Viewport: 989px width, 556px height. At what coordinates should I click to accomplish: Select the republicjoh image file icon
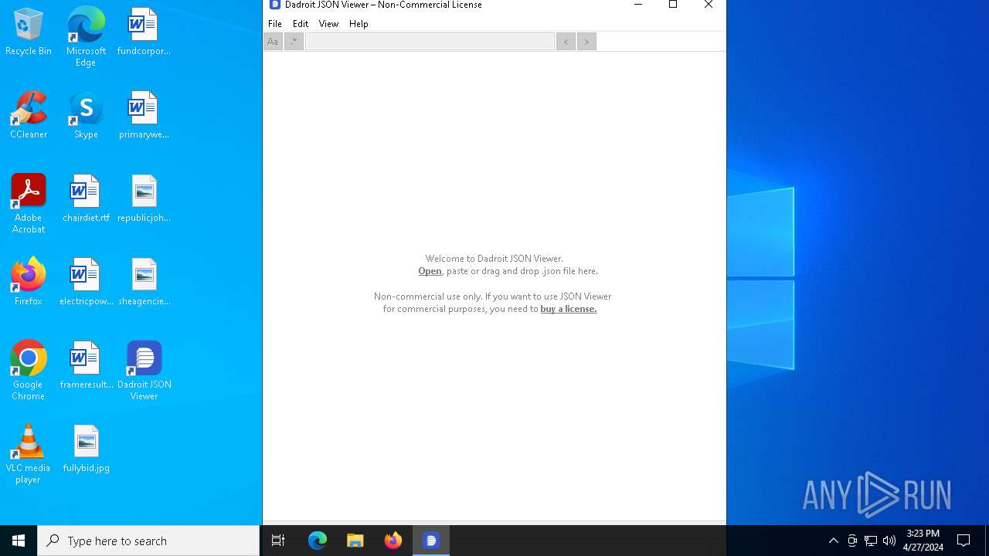tap(144, 198)
